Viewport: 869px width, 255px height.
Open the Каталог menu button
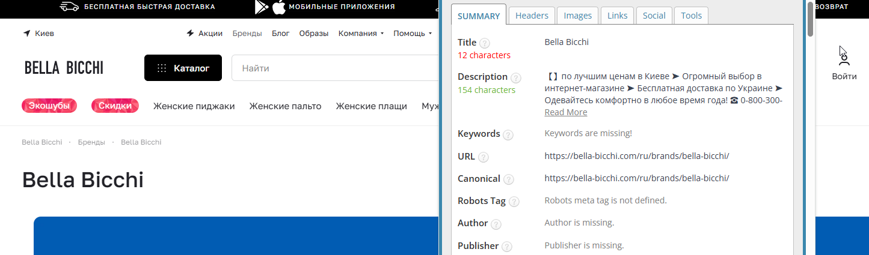coord(183,68)
